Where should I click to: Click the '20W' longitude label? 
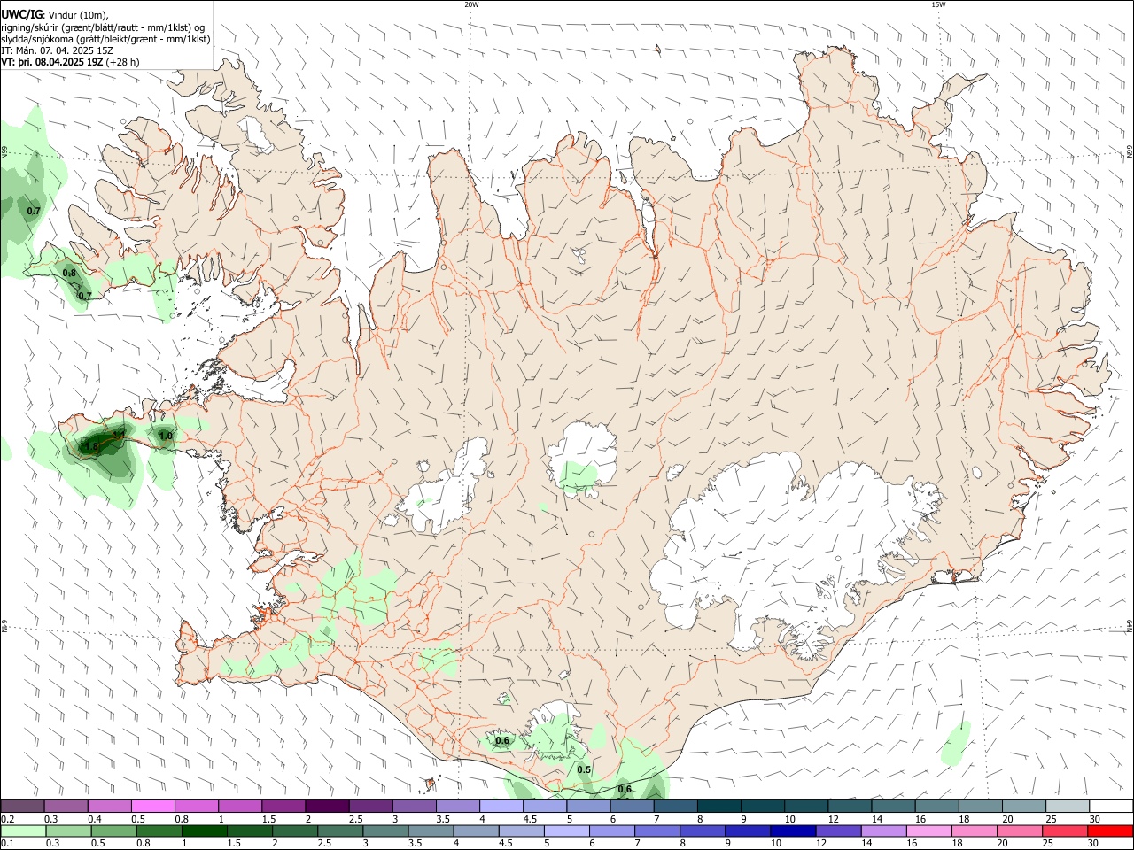click(471, 4)
